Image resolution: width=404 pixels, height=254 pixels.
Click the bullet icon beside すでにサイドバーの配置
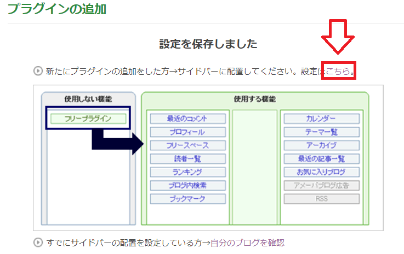38,243
